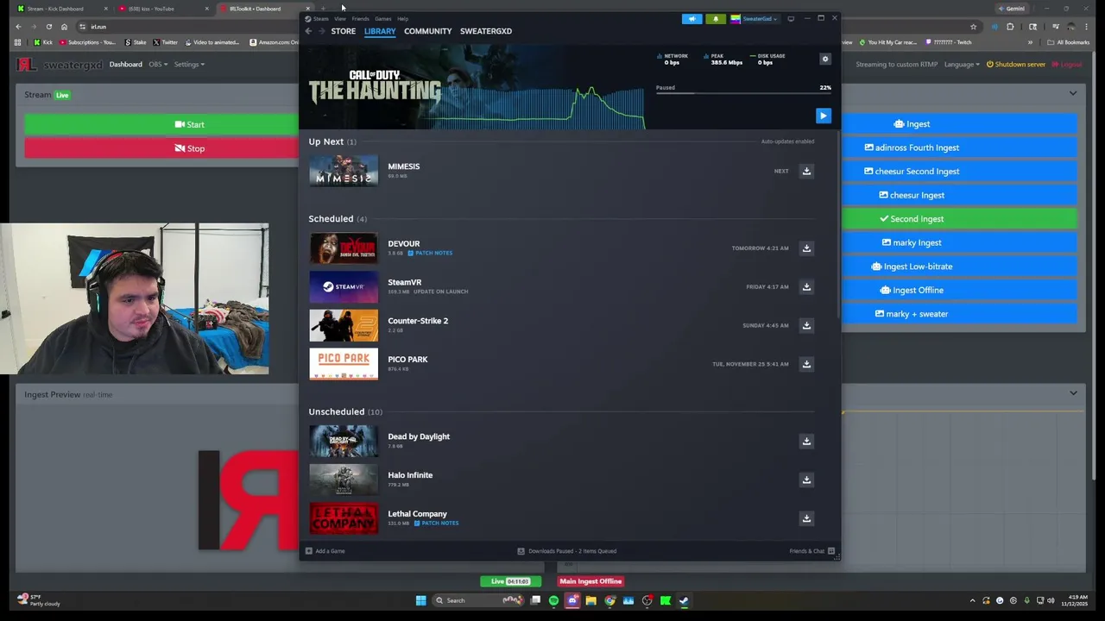
Task: Select the Counter-Strike 2 thumbnail
Action: tap(344, 325)
